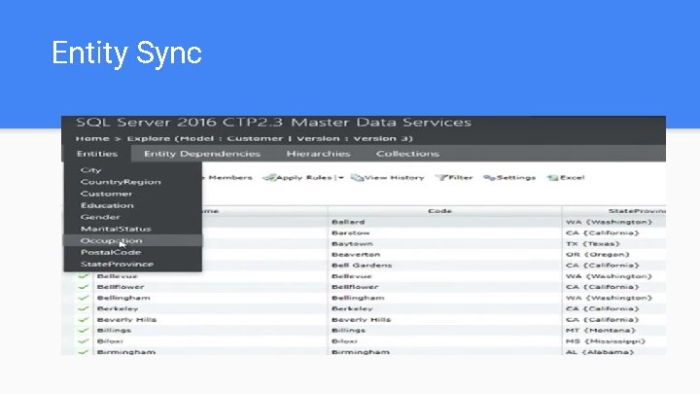Select Biloxi in Name column
The width and height of the screenshot is (700, 394).
110,341
